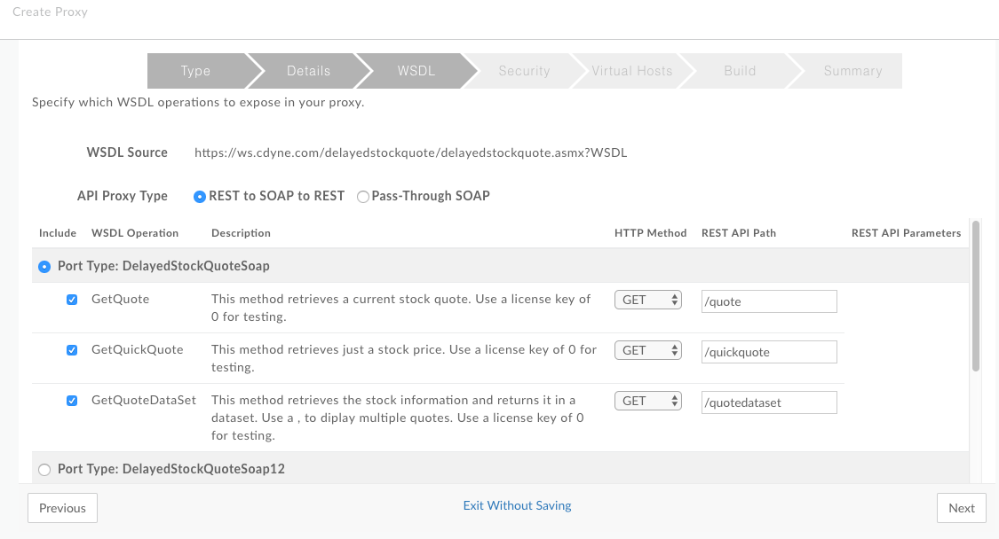Disable the GetQuickQuote operation include checkbox
The image size is (999, 539).
point(72,350)
